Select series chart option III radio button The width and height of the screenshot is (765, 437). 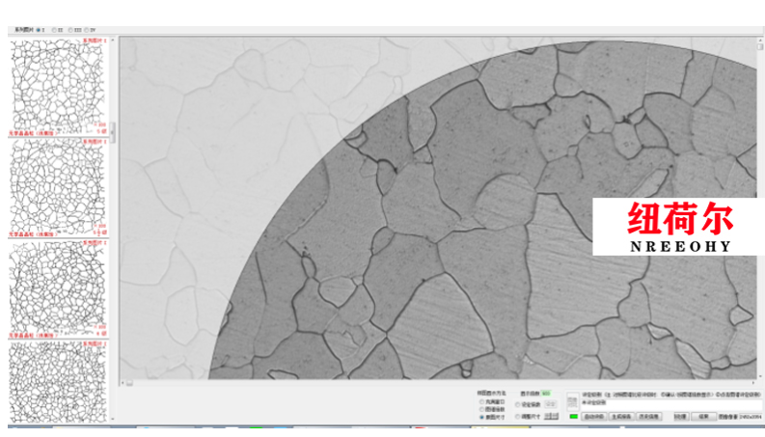point(70,30)
